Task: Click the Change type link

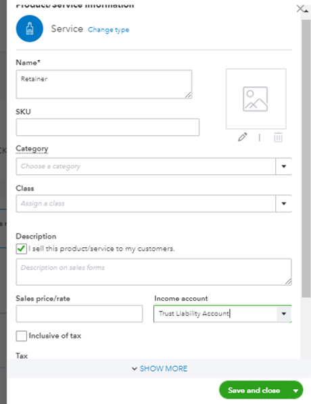Action: pos(108,30)
